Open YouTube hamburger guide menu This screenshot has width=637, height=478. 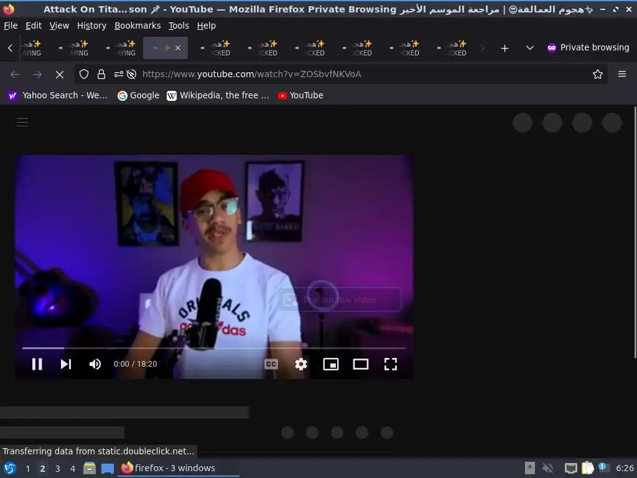(22, 123)
